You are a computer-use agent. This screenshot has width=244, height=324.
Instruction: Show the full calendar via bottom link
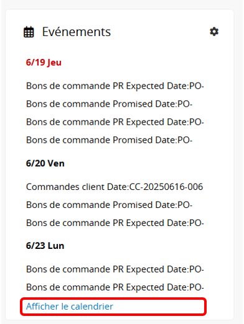[70, 307]
